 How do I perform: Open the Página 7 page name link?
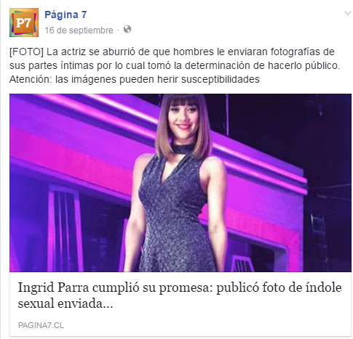(66, 15)
